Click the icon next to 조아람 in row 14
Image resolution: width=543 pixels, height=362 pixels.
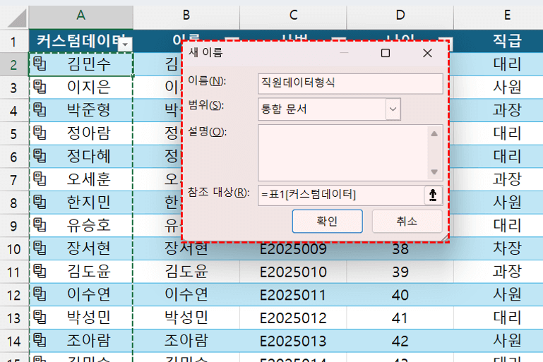(40, 341)
